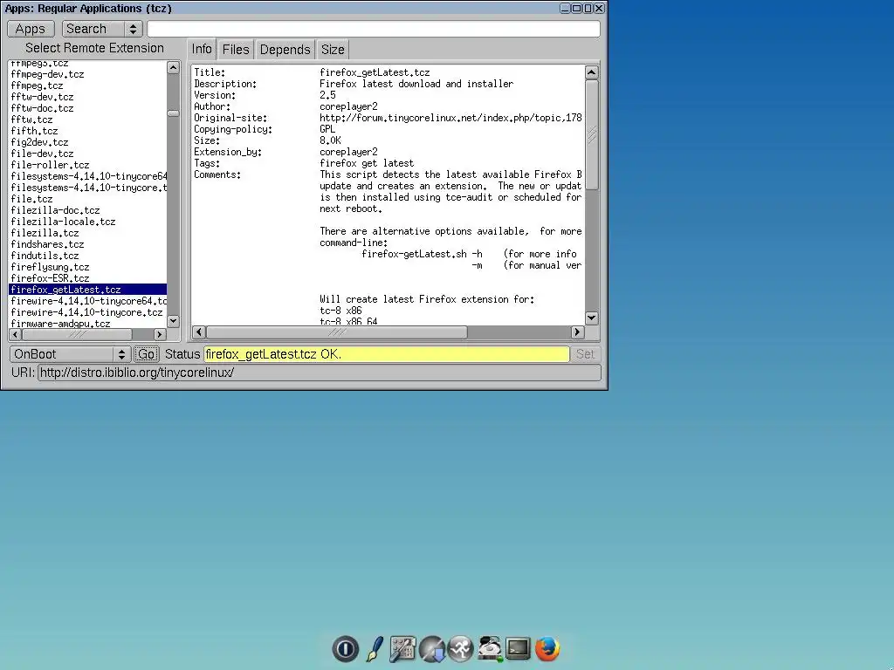Image resolution: width=894 pixels, height=670 pixels.
Task: Click the search text field
Action: tap(374, 29)
